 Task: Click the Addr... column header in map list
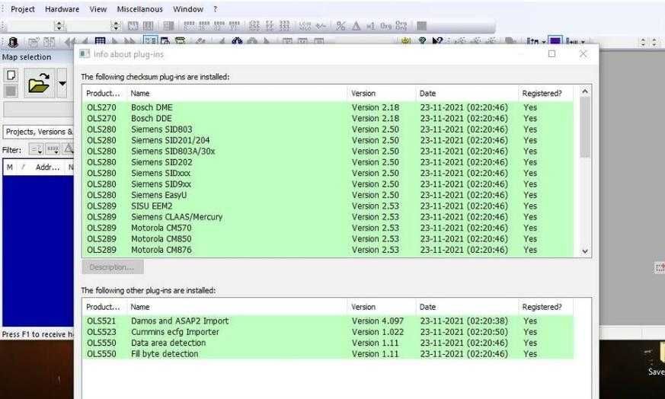point(47,167)
